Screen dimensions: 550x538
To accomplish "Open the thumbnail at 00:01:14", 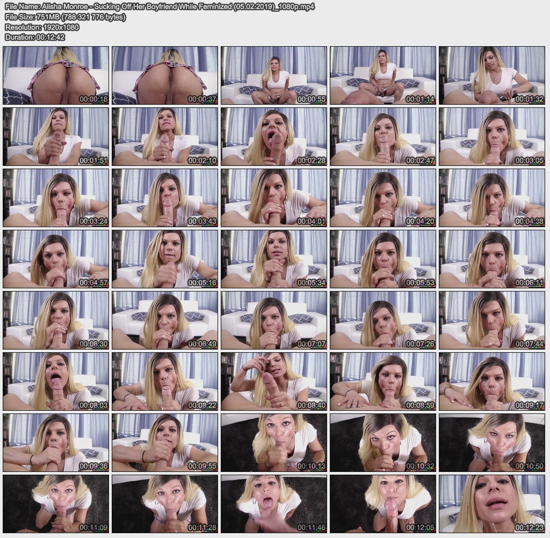I will [382, 75].
